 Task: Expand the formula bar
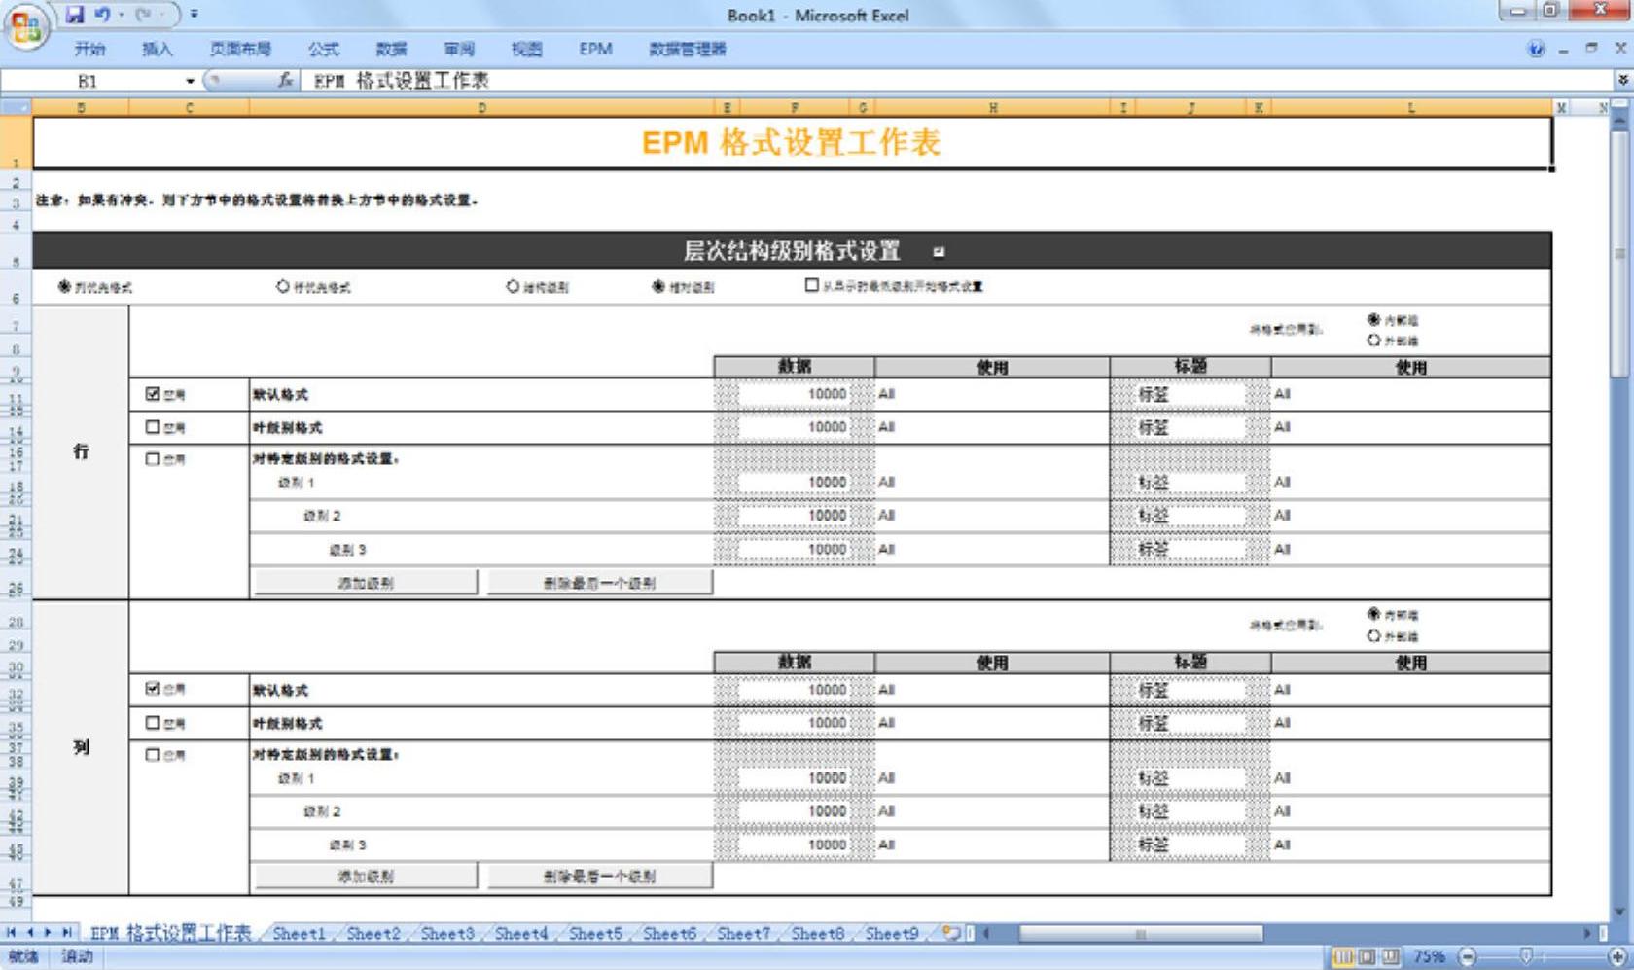click(1621, 81)
